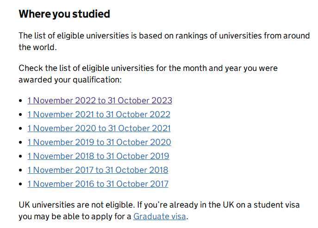Select the 1 November 2020 to 31 October 2021 link
This screenshot has height=228, width=318.
pos(99,128)
